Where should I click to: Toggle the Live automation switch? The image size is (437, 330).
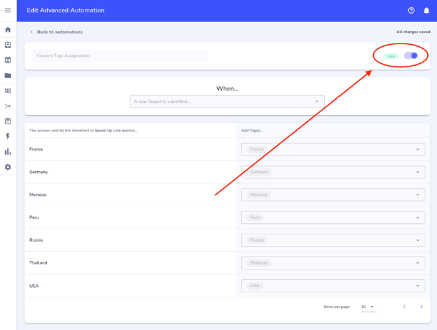[411, 56]
